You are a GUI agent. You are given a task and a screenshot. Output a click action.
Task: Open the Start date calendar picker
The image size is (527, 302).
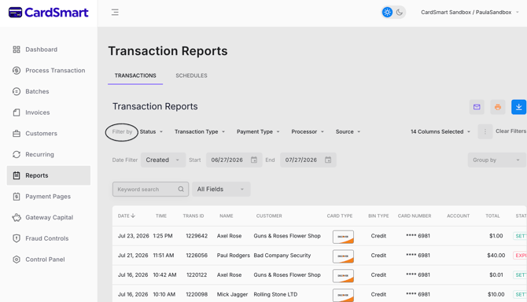pyautogui.click(x=254, y=160)
